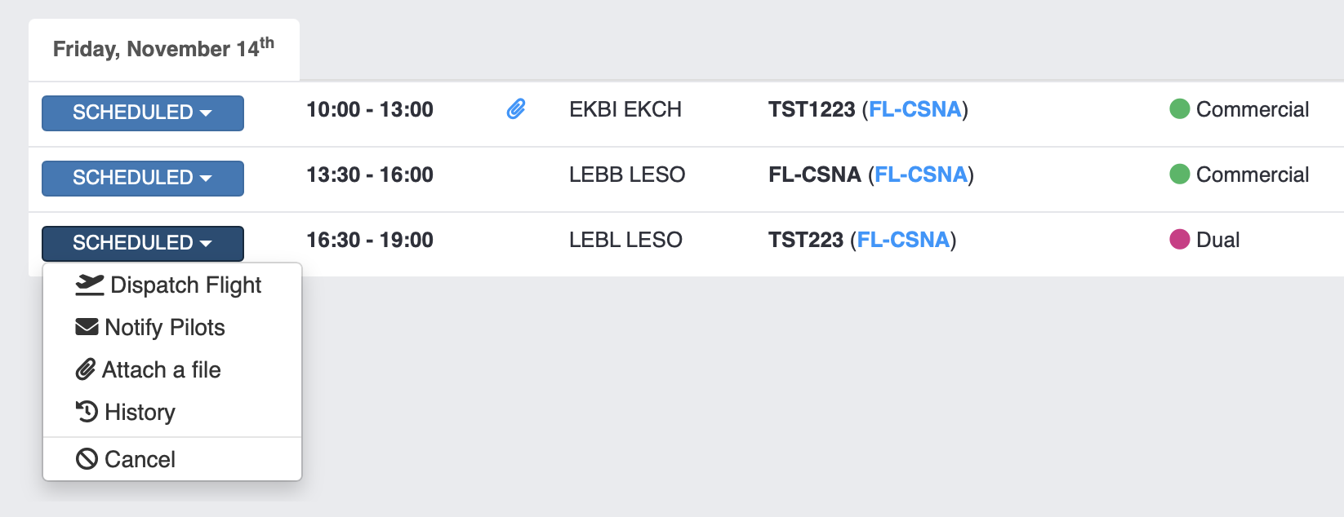
Task: Click the paperclip attachment icon on the 10:00 flight
Action: [516, 109]
